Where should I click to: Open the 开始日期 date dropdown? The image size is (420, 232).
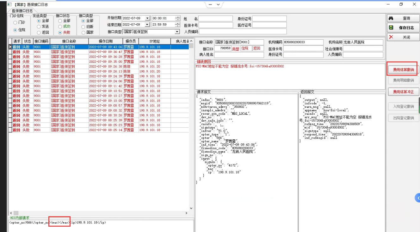(147, 18)
